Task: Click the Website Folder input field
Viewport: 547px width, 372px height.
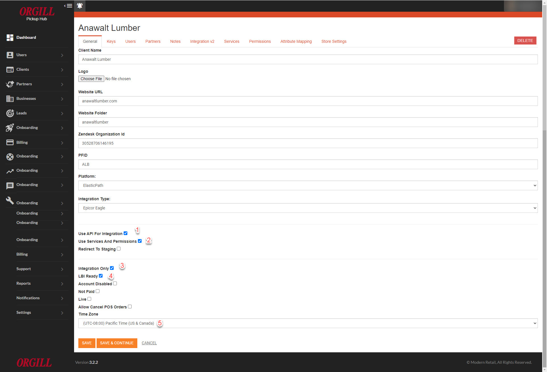Action: [x=308, y=122]
